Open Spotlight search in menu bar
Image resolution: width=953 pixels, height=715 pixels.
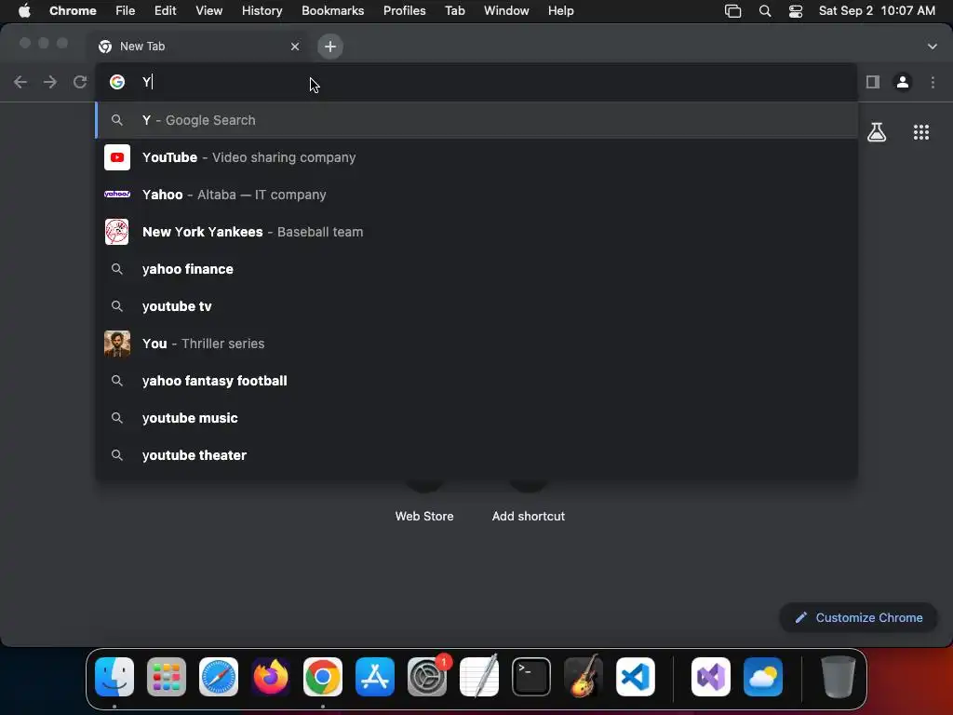[765, 11]
